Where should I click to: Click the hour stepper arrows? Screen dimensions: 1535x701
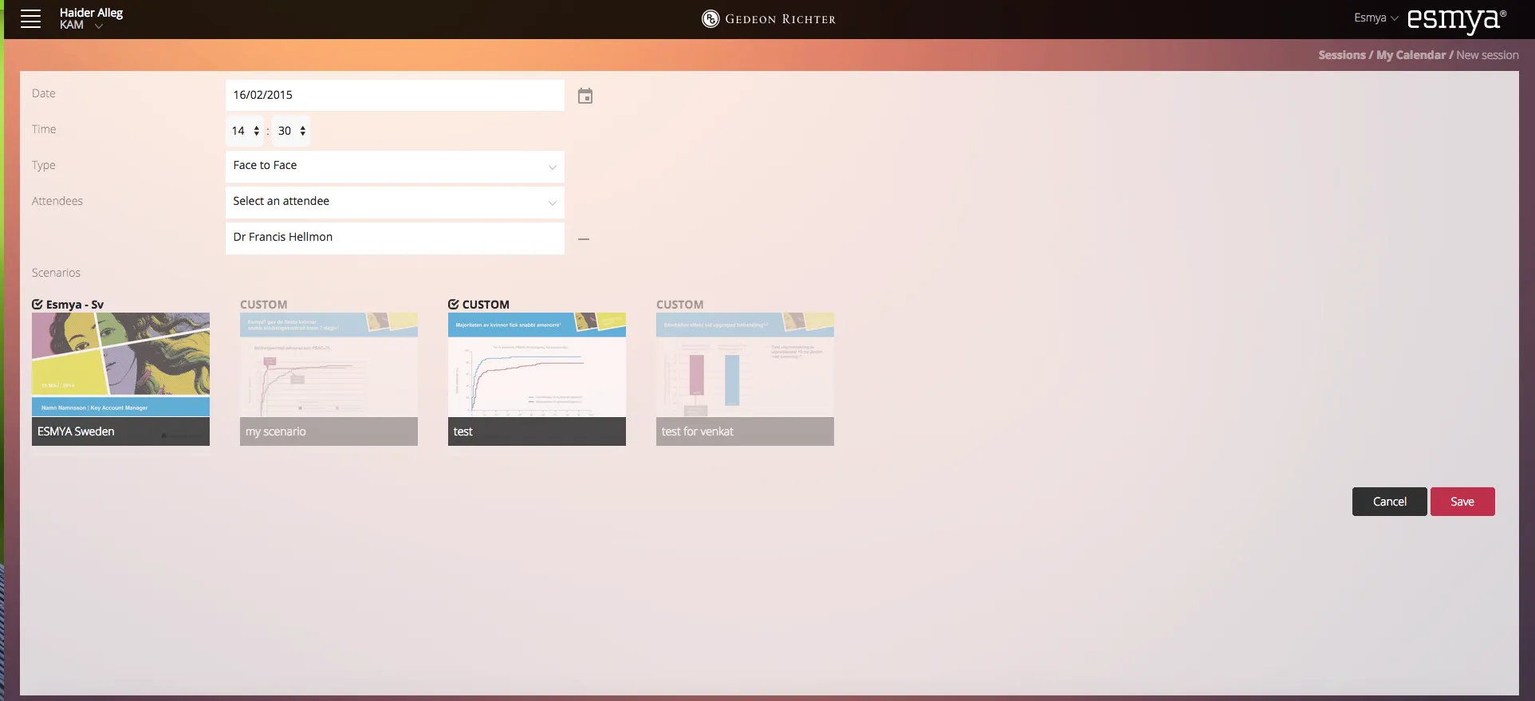pyautogui.click(x=257, y=131)
